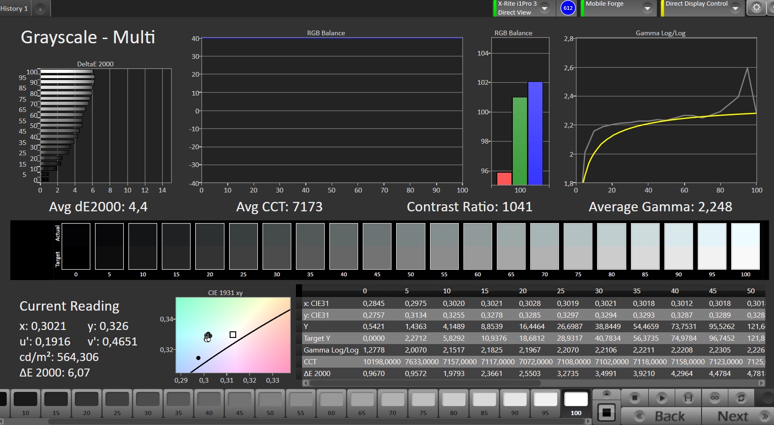Viewport: 774px width, 425px height.
Task: Select the 30 grayscale level swatch button
Action: tap(148, 404)
